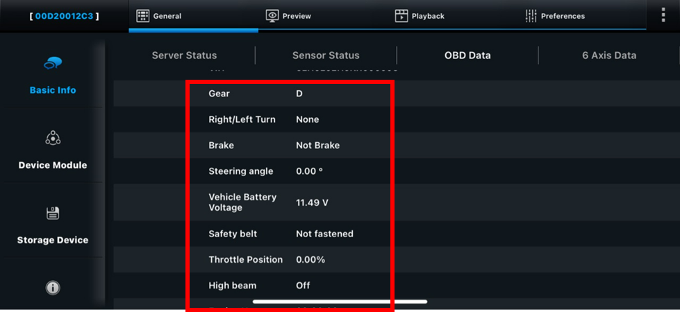Select the Basic Info chat-bubble icon

53,64
